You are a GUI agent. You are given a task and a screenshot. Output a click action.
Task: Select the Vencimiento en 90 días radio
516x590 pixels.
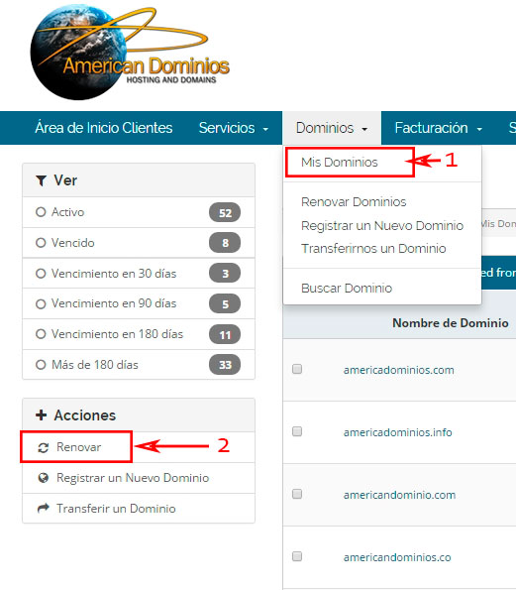pos(41,303)
